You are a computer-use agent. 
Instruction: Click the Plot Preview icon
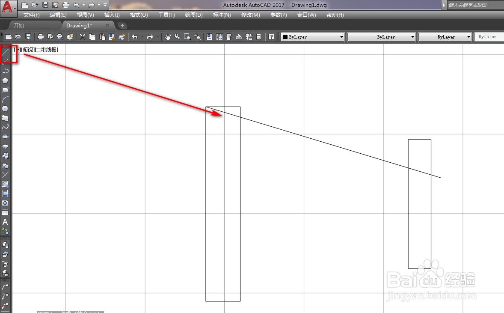tap(50, 37)
